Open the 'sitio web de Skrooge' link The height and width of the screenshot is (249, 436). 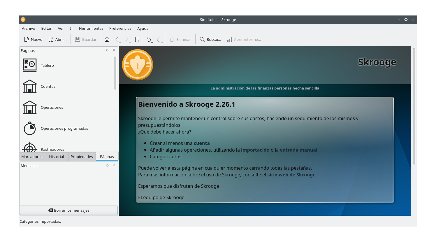(291, 175)
